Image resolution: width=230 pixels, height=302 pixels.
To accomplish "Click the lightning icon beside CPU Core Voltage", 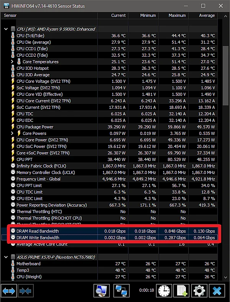I will click(x=13, y=81).
